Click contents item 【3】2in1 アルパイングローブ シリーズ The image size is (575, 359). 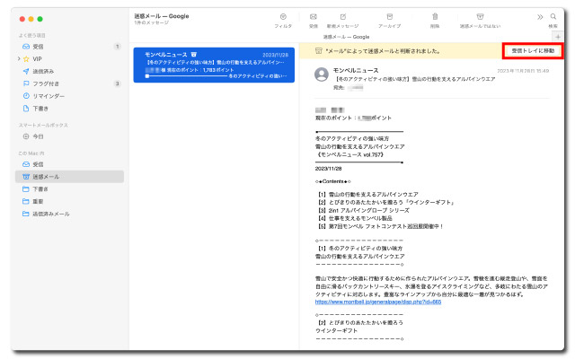[x=363, y=211]
